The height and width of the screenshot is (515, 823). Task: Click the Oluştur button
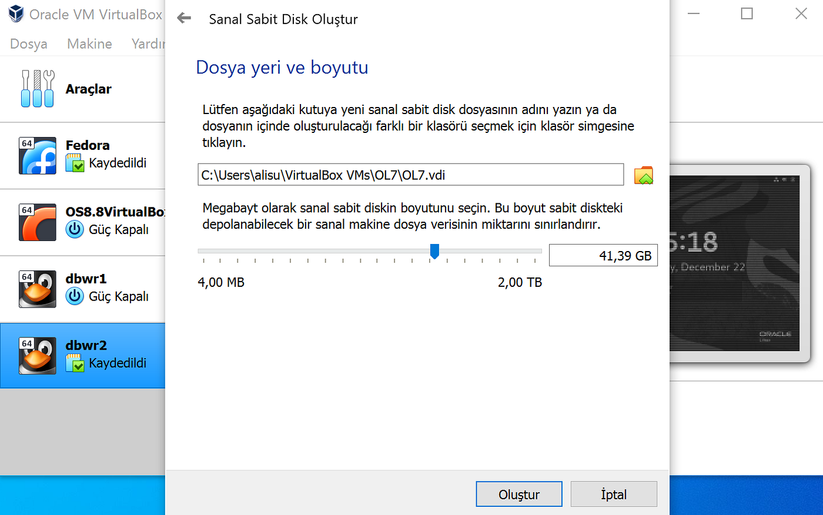tap(519, 494)
